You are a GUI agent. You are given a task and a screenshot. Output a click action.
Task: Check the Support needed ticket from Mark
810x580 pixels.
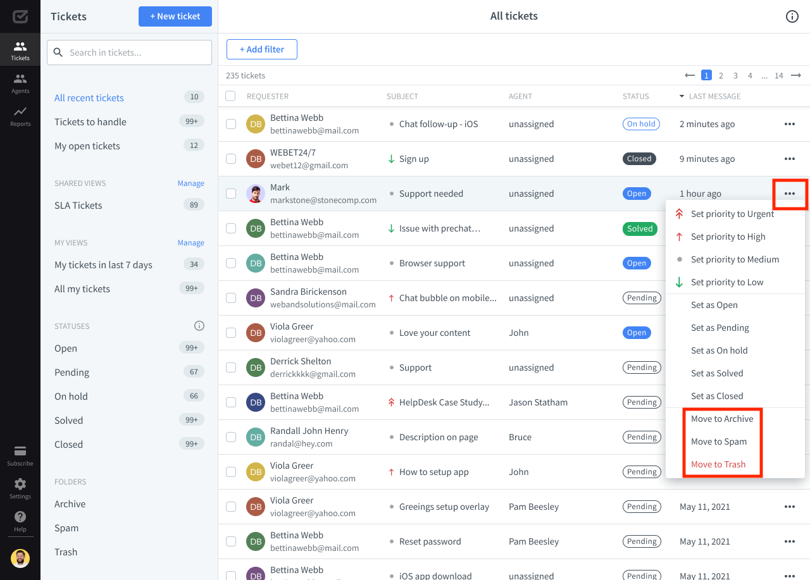231,194
